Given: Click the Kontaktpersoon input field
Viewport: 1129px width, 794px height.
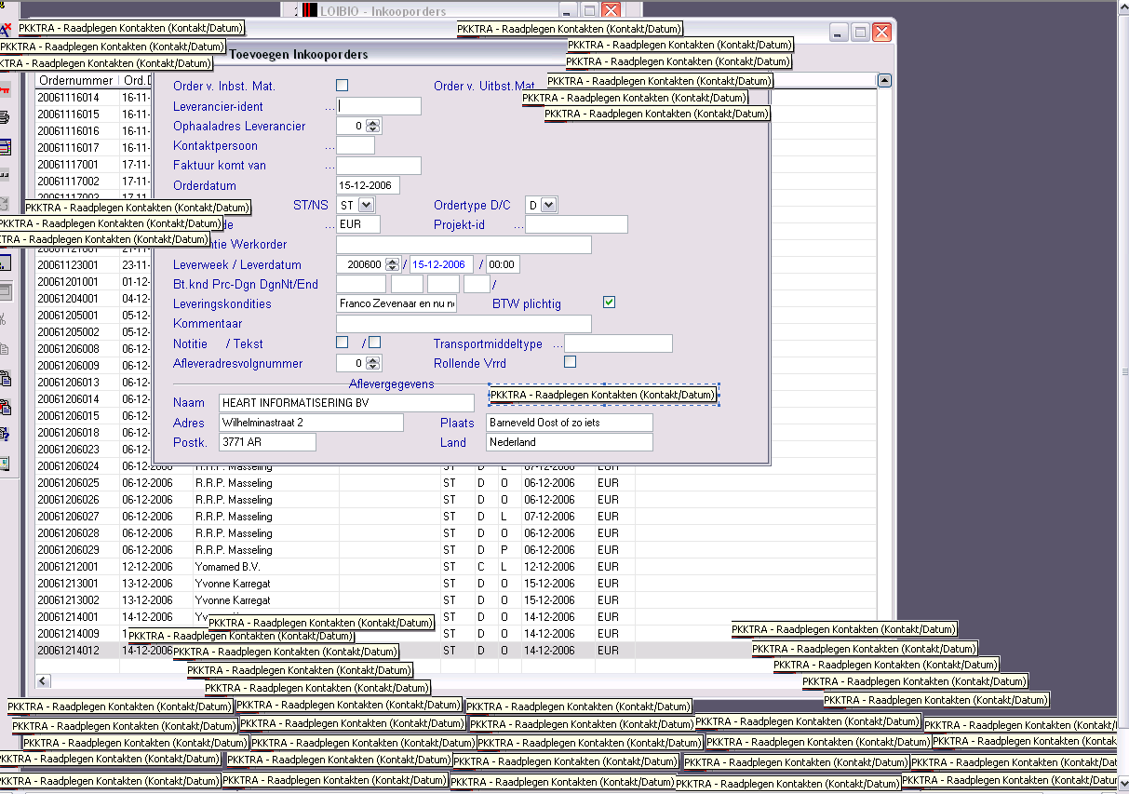Looking at the screenshot, I should (356, 145).
